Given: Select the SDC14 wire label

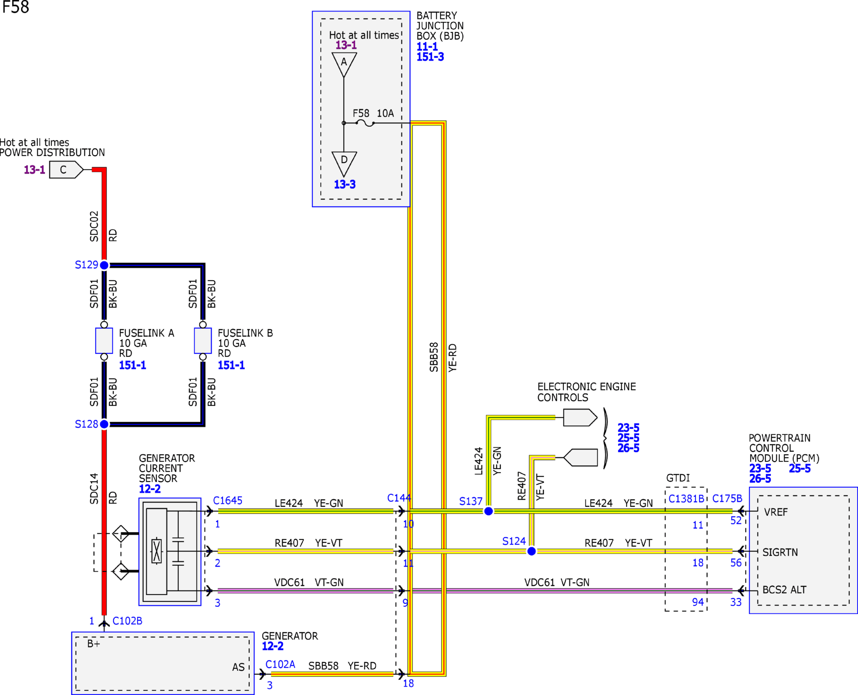Looking at the screenshot, I should point(94,489).
